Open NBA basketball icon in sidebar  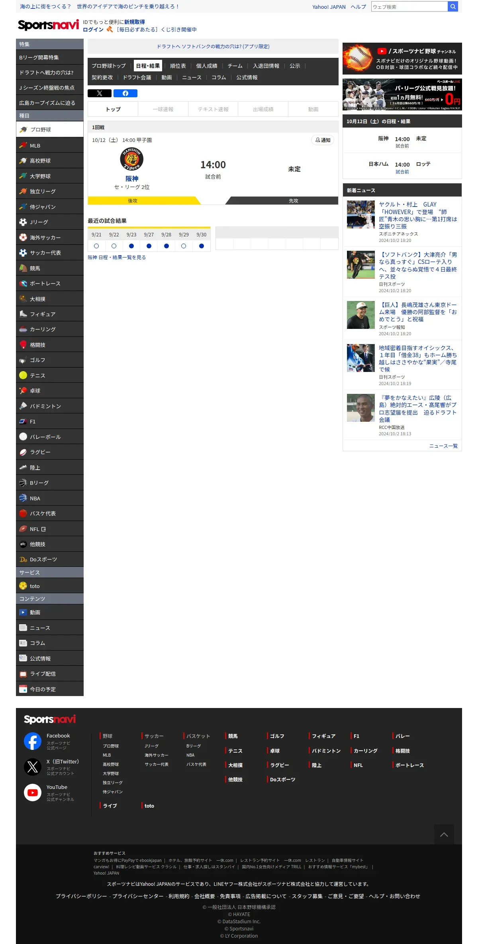click(23, 498)
